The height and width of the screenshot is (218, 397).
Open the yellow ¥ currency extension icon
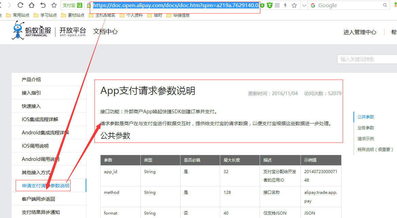point(262,5)
